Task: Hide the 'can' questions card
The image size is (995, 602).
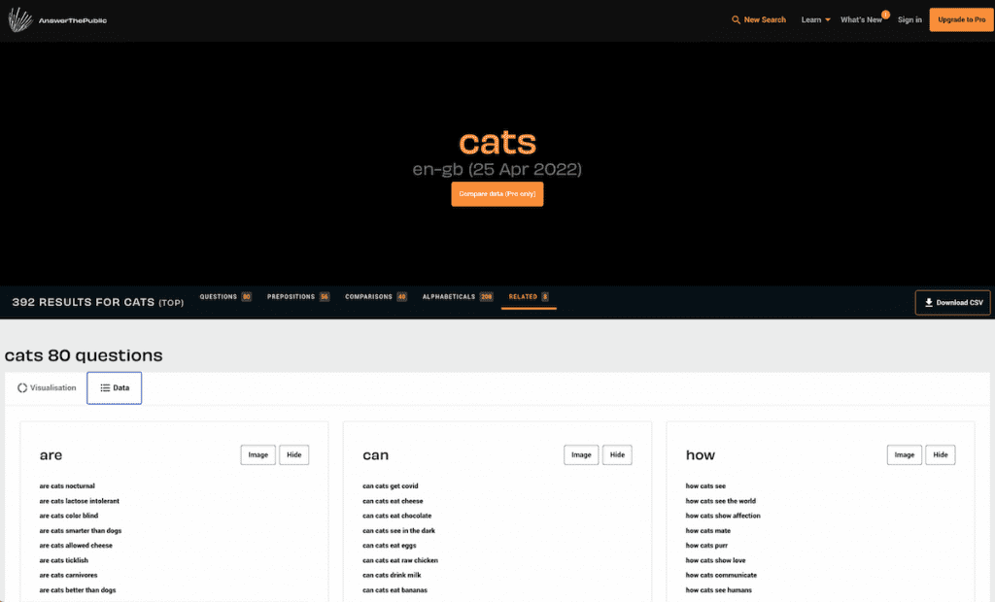Action: (617, 454)
